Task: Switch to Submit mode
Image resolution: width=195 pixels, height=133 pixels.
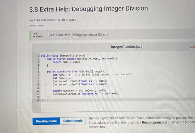Action: point(73,121)
